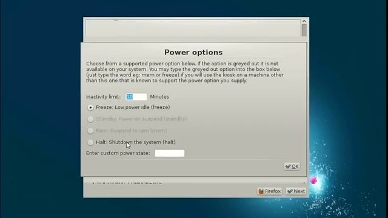Select the Ram suspend to ram option
The width and height of the screenshot is (388, 218).
click(90, 131)
